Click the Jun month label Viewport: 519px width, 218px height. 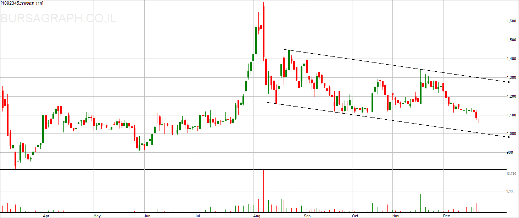click(147, 216)
